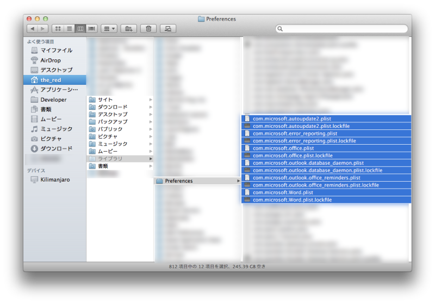Viewport: 435px width, 304px height.
Task: Open アプリケーション in the sidebar
Action: [55, 90]
